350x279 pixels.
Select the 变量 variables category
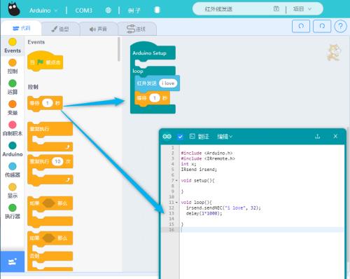coord(13,108)
